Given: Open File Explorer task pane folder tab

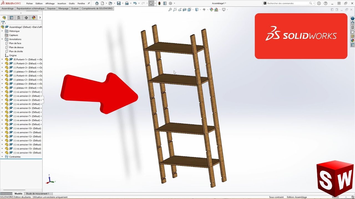Looking at the screenshot, I should pyautogui.click(x=353, y=32).
